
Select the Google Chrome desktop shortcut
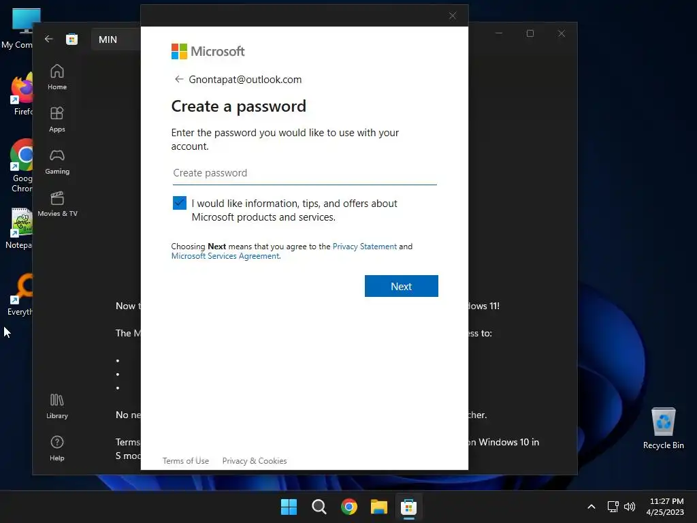click(x=21, y=165)
